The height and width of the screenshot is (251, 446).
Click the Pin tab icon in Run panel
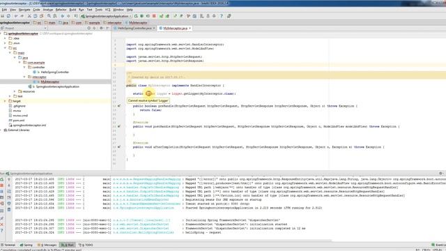click(x=2, y=218)
